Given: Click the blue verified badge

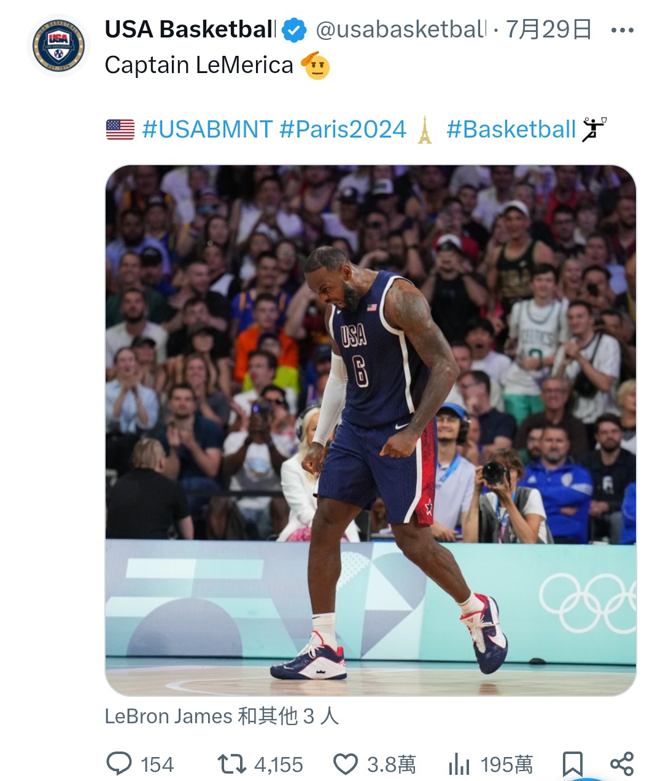Looking at the screenshot, I should (294, 29).
